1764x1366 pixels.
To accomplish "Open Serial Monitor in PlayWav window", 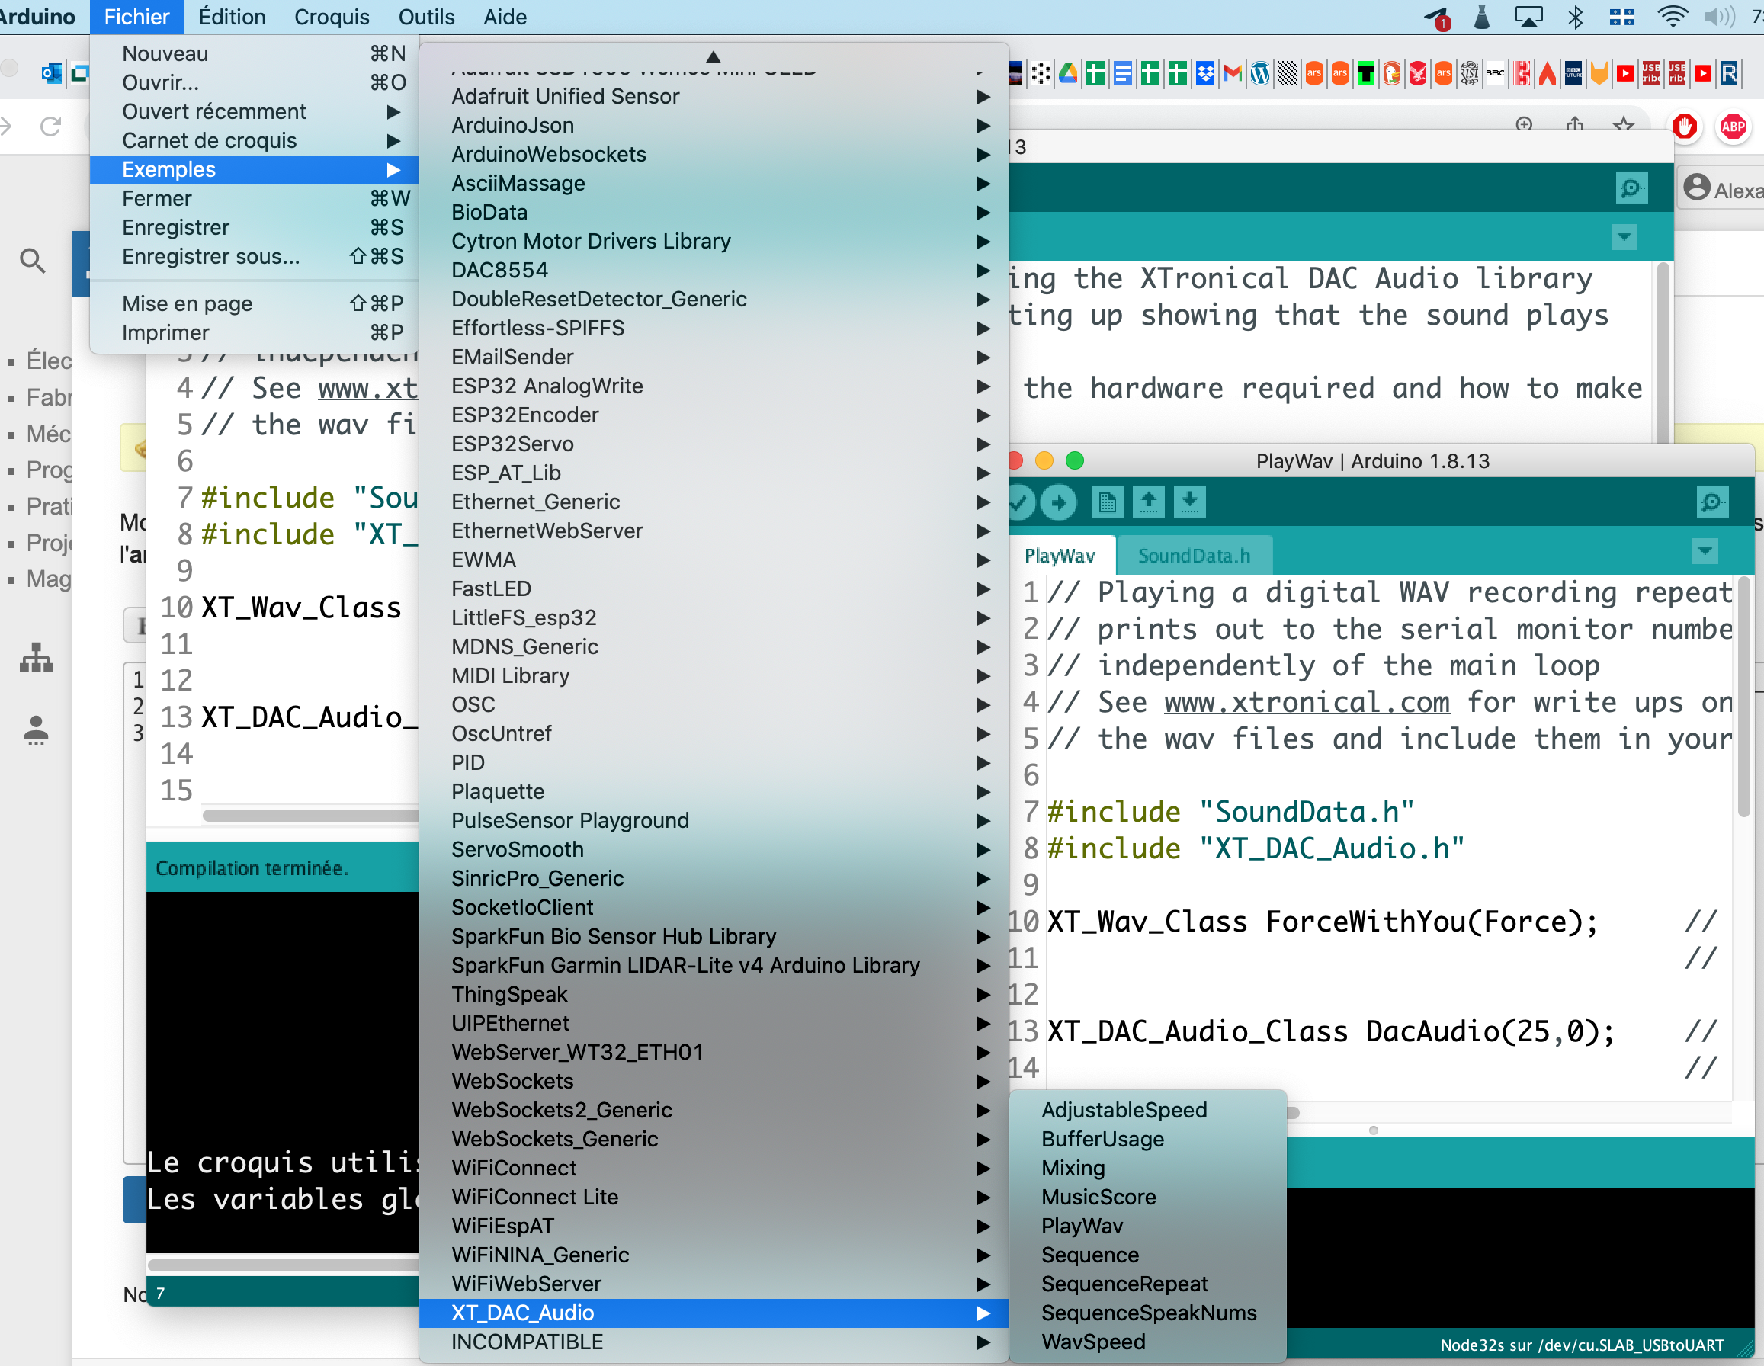I will click(x=1711, y=502).
